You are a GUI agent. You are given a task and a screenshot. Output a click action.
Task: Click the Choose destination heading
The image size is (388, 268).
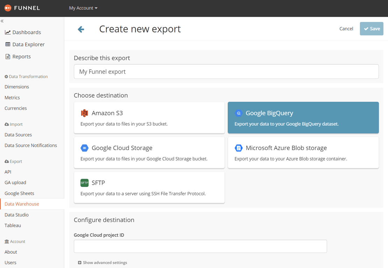point(101,96)
